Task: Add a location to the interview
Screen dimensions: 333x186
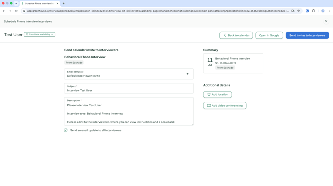Action: click(x=218, y=94)
